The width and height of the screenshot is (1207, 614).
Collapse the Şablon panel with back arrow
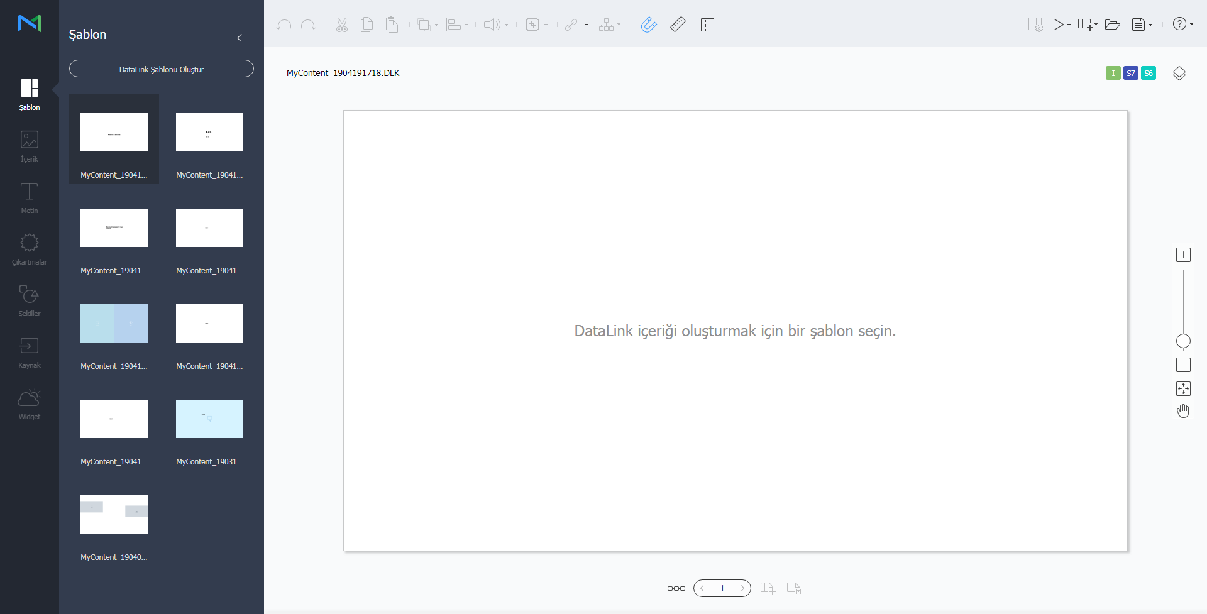(x=245, y=38)
